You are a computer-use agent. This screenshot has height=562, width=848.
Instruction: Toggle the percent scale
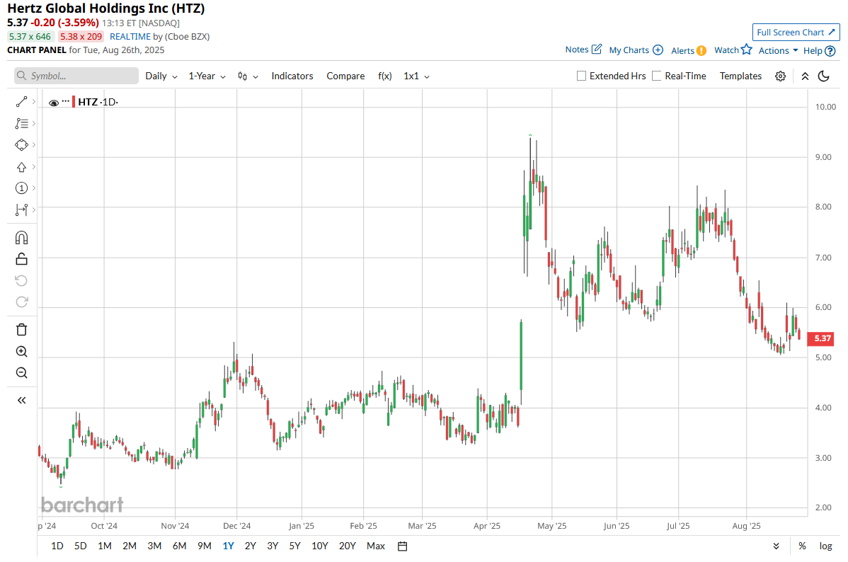point(802,546)
